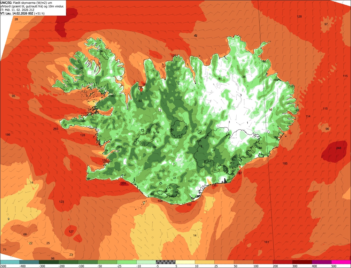Click the 71 value in the bottom-left corner
The width and height of the screenshot is (351, 268).
point(4,250)
